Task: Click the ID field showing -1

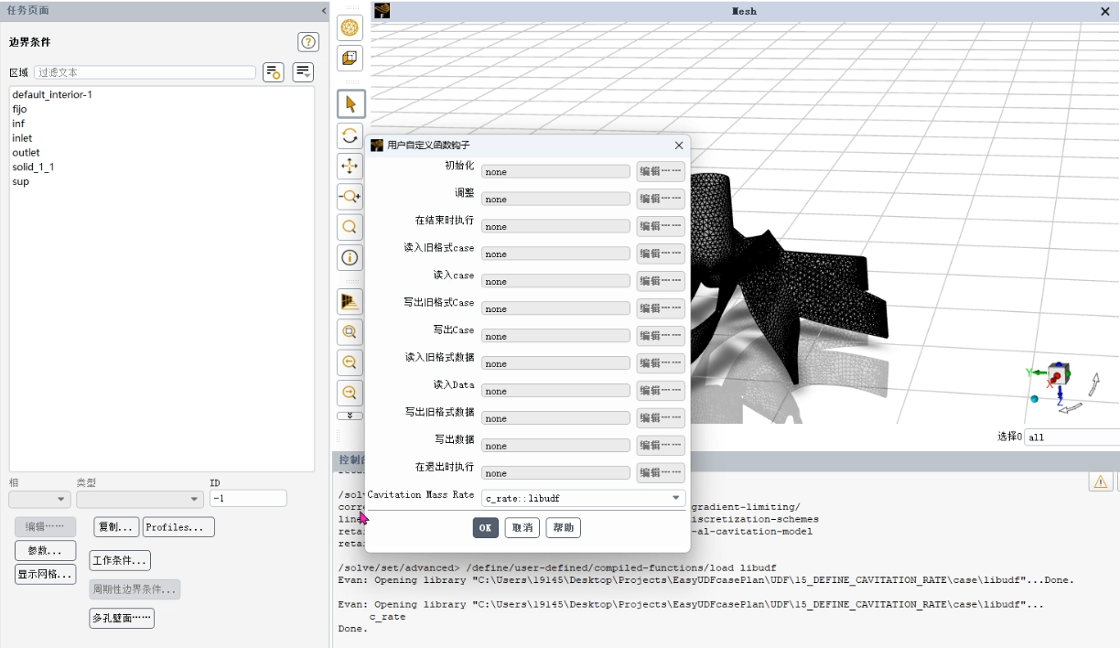Action: tap(248, 499)
